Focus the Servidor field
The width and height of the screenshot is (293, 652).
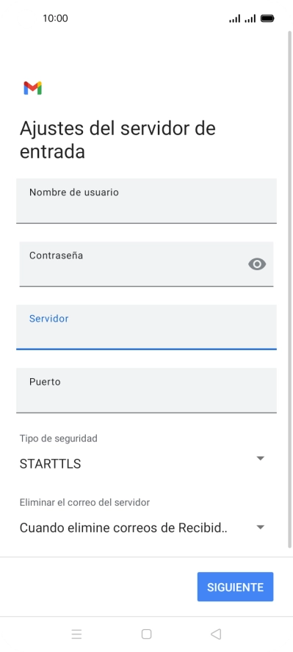coord(146,327)
